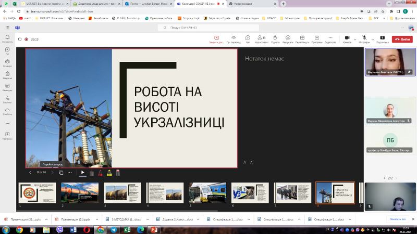The width and height of the screenshot is (417, 234).
Task: Select the yellow highlighter tool
Action: coord(109,173)
